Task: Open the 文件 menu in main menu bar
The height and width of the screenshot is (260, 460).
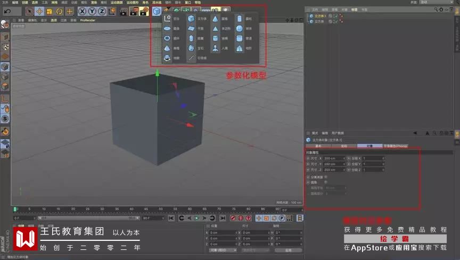Action: coord(5,2)
